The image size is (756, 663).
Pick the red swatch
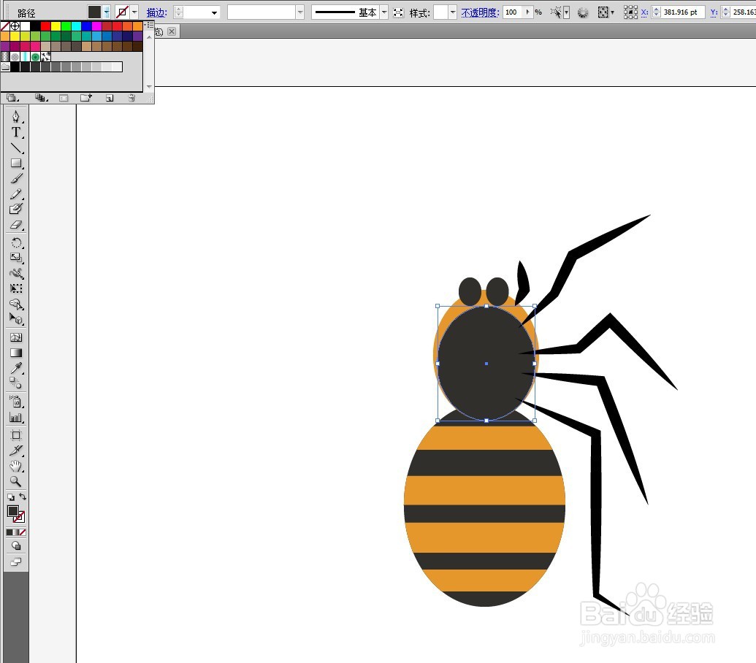tap(45, 26)
